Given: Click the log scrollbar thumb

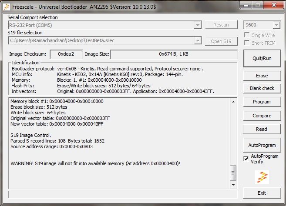Looking at the screenshot, I should click(x=233, y=173).
